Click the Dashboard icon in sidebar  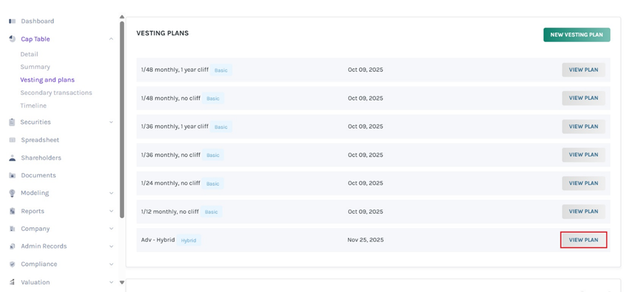[12, 21]
